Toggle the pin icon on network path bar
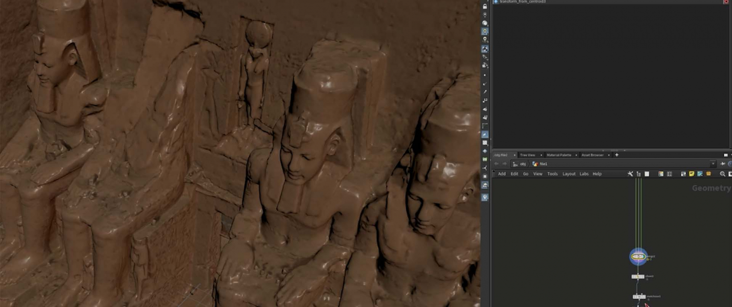Viewport: 732px width, 307px height. (x=723, y=164)
